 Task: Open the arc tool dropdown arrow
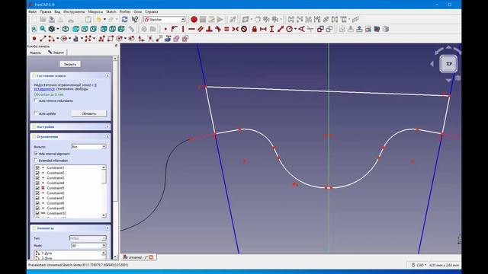click(x=58, y=39)
